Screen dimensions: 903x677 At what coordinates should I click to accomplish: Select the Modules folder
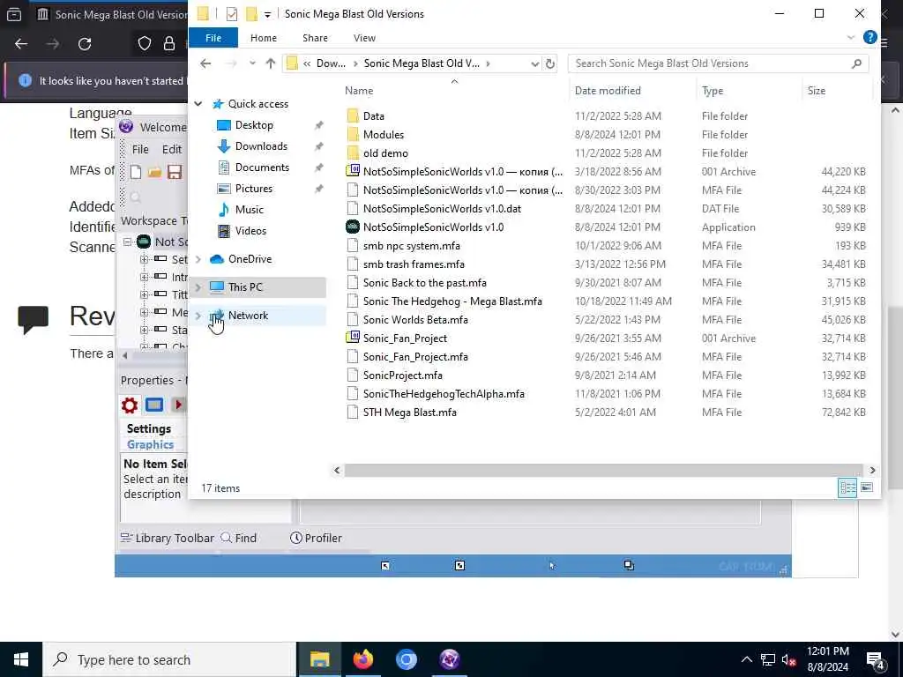point(383,135)
